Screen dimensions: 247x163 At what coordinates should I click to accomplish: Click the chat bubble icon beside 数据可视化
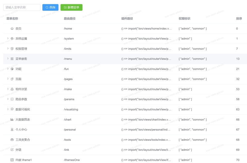coord(12,109)
